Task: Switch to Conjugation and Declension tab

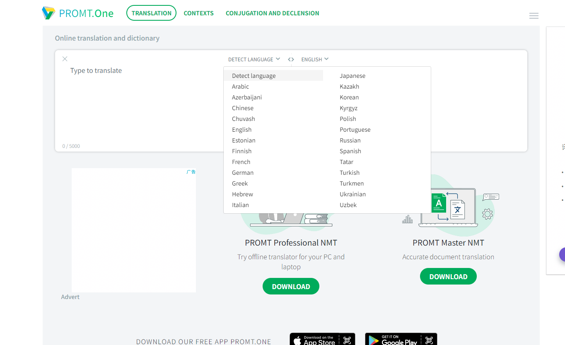Action: tap(272, 13)
